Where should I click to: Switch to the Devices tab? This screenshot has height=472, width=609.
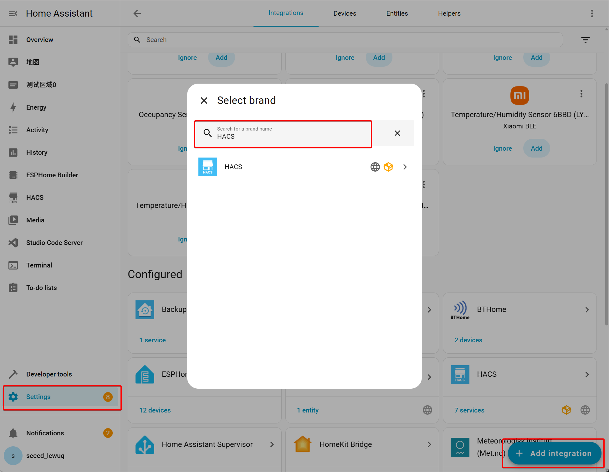tap(345, 13)
